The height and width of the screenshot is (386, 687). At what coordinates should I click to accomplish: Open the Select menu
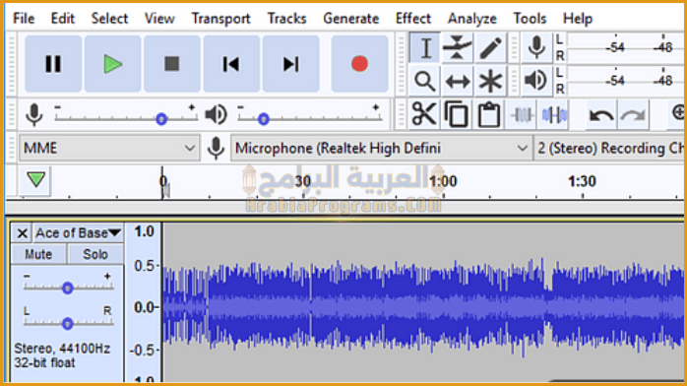109,19
